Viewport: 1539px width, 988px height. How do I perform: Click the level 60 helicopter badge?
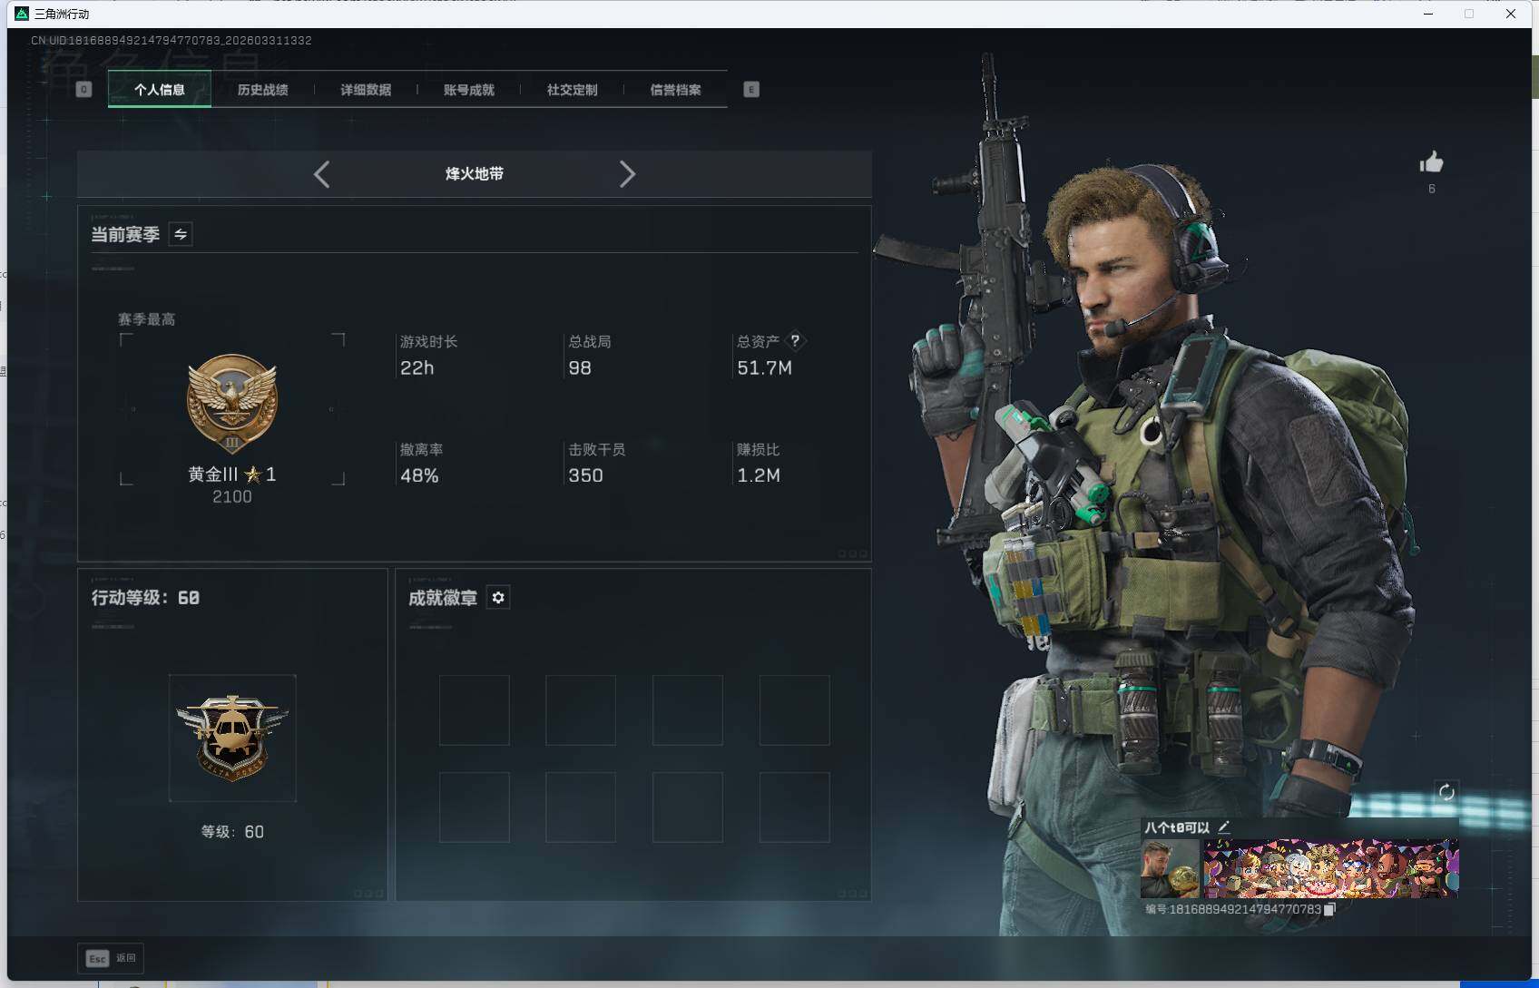point(232,738)
